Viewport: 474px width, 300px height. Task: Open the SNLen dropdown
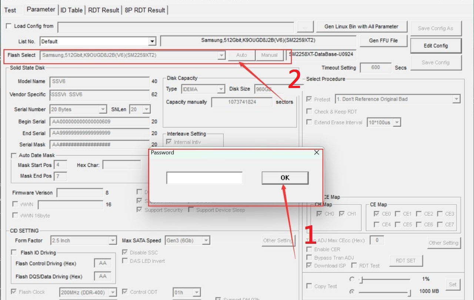[x=147, y=109]
